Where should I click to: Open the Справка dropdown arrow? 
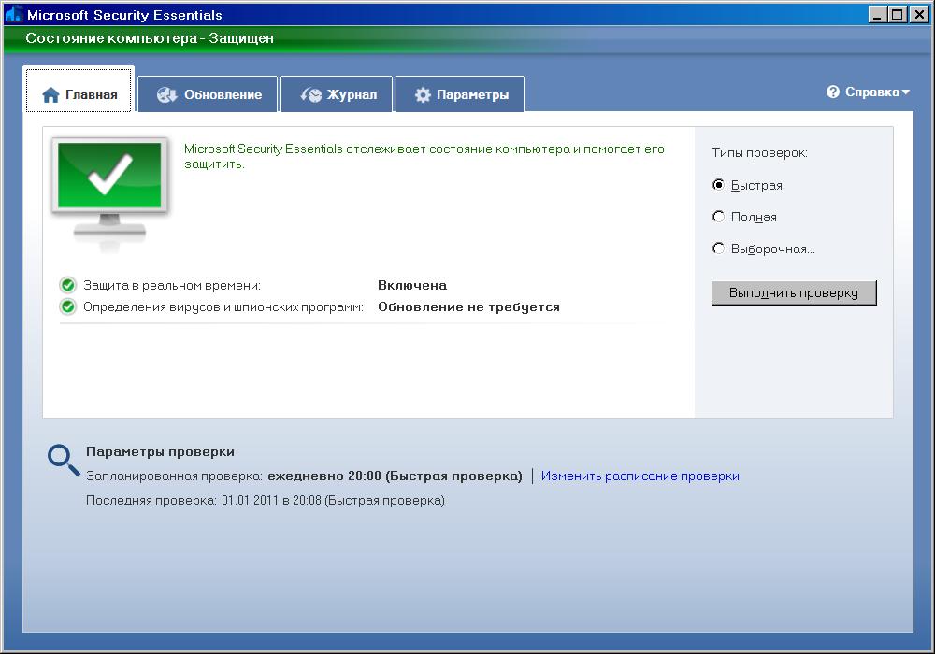906,92
